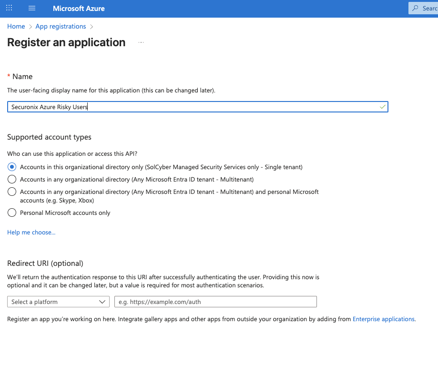Choose Multitenant and personal Microsoft accounts option
438x365 pixels.
pyautogui.click(x=12, y=192)
